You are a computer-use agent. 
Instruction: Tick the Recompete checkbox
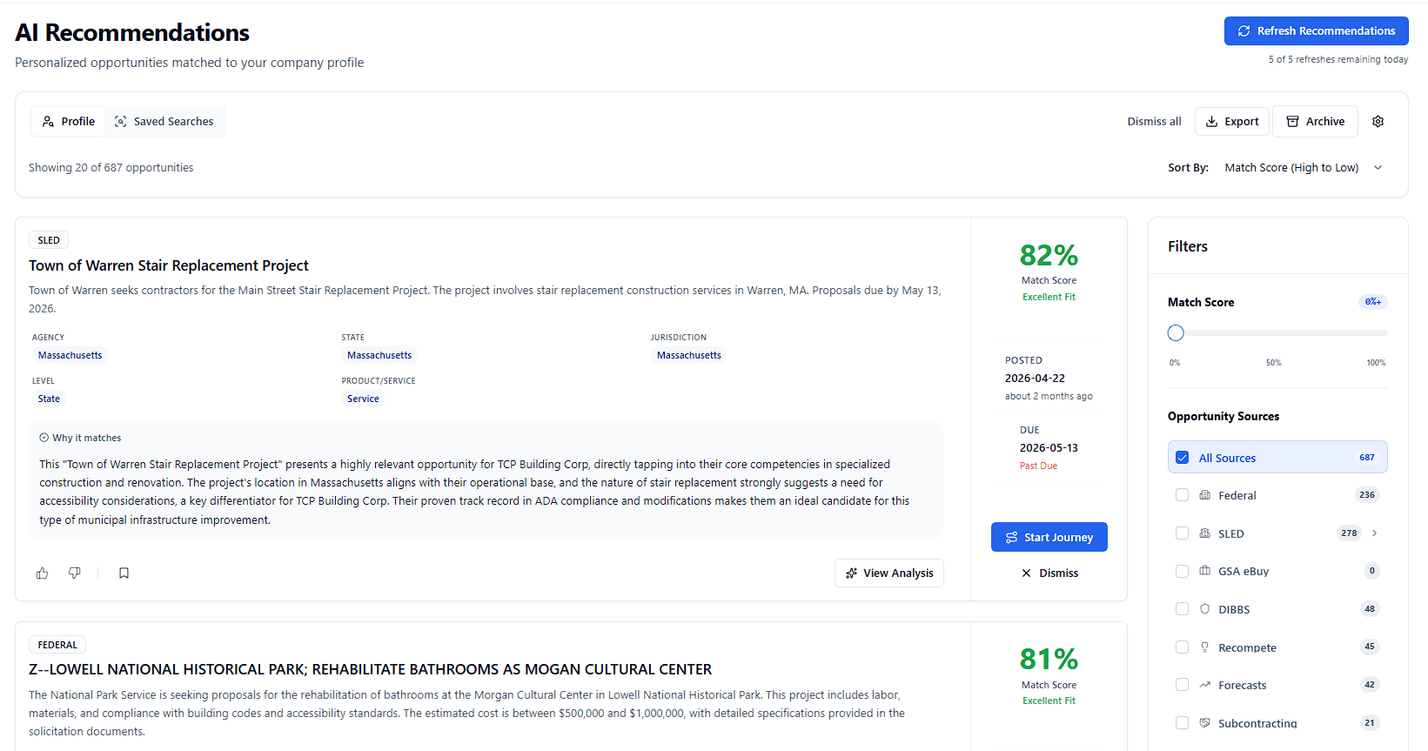[1182, 647]
